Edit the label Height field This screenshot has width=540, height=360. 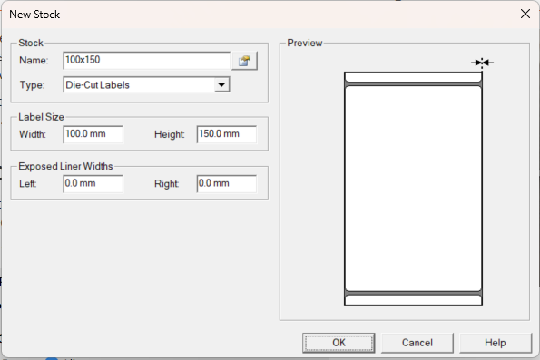click(x=227, y=134)
